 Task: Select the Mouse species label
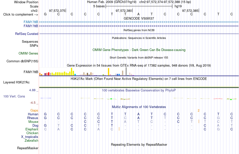pyautogui.click(x=33, y=122)
